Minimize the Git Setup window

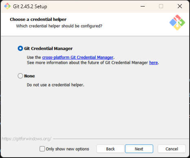[x=143, y=6]
